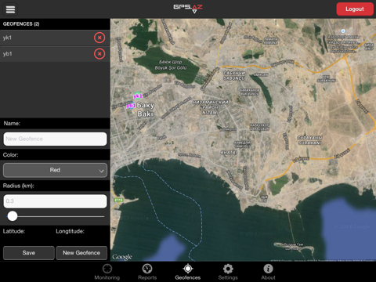
Task: Switch to the Monitoring tab
Action: (x=107, y=272)
